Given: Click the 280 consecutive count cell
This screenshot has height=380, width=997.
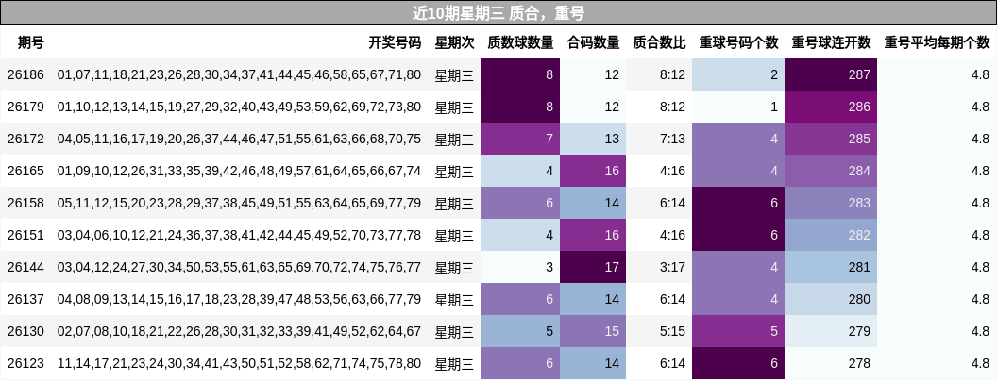Looking at the screenshot, I should coord(831,299).
